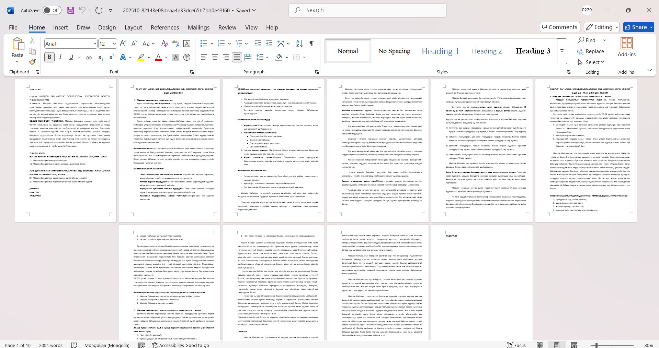This screenshot has width=659, height=348.
Task: Toggle Bold formatting
Action: 49,57
